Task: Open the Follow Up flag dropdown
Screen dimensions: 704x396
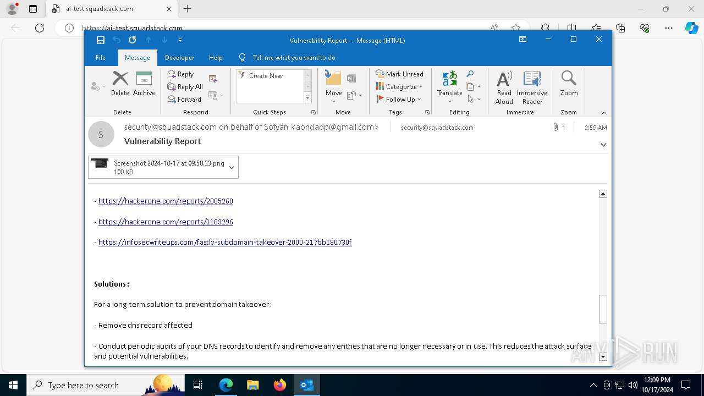Action: pyautogui.click(x=399, y=100)
